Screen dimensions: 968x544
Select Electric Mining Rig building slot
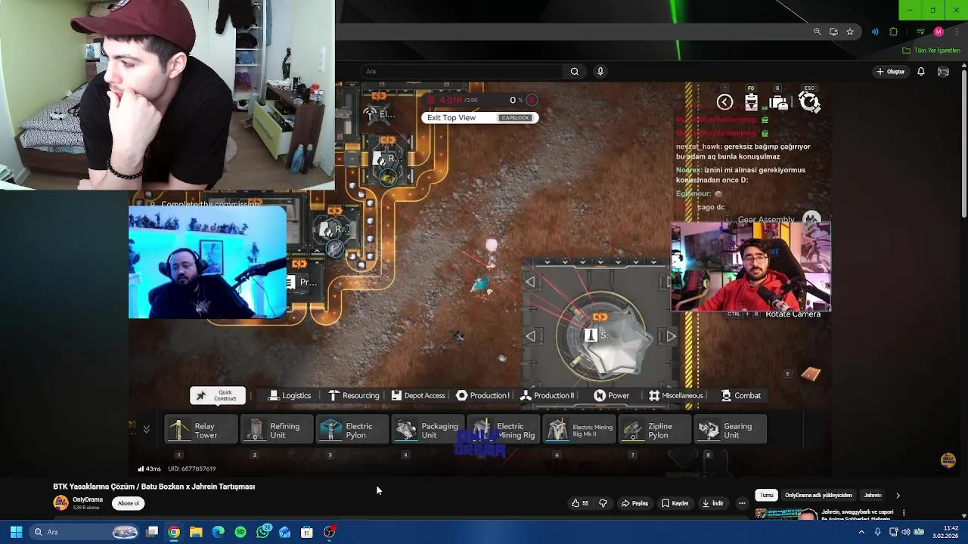pos(504,430)
